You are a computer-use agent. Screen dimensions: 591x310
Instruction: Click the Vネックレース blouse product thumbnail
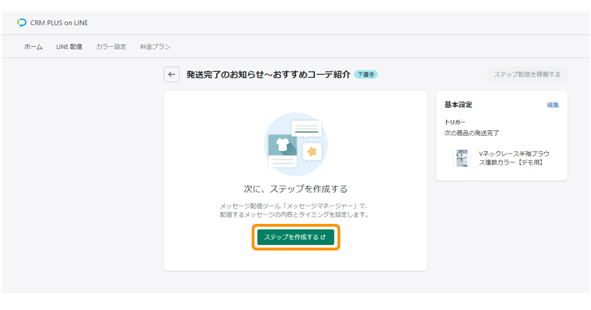tap(461, 158)
